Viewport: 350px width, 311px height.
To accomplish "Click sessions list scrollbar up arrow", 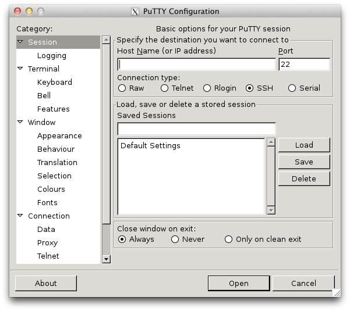I will [271, 142].
